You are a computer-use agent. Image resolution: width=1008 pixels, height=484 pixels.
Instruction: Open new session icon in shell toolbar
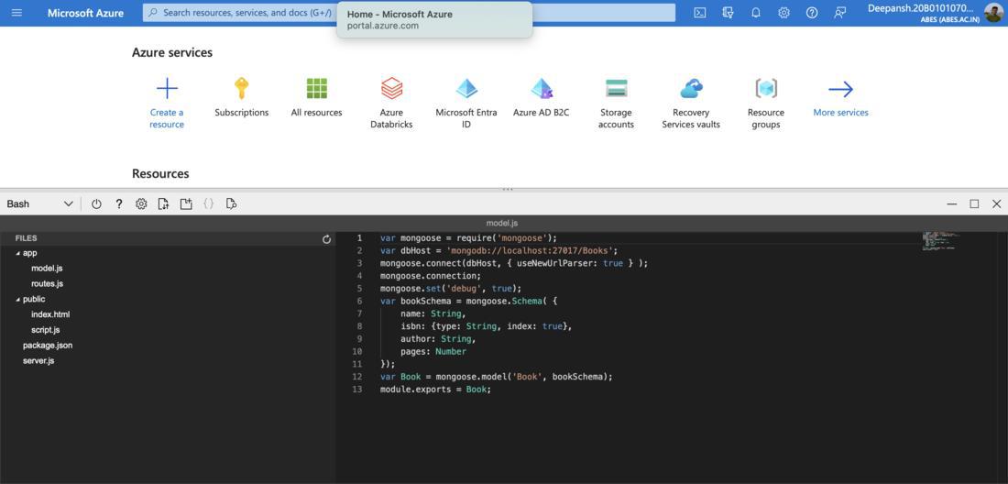(186, 203)
